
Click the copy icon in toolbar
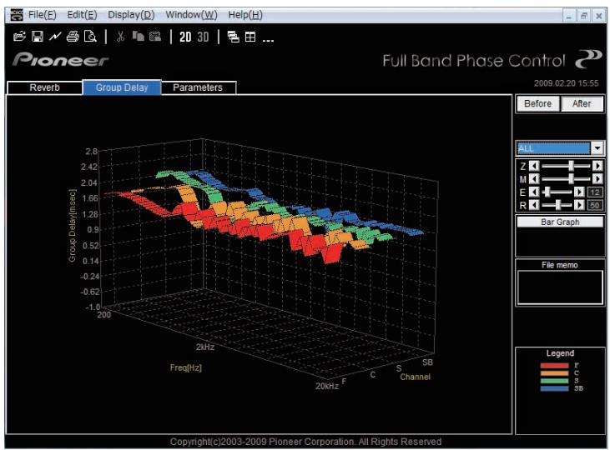click(x=138, y=37)
